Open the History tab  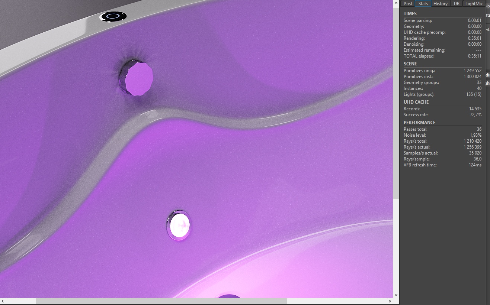coord(441,4)
